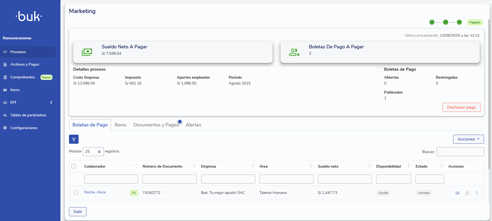Open the three-dot actions menu for Alicia Noche

(477, 193)
